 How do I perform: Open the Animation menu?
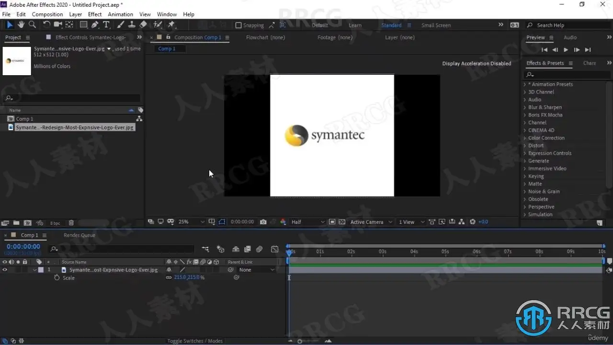(x=121, y=14)
